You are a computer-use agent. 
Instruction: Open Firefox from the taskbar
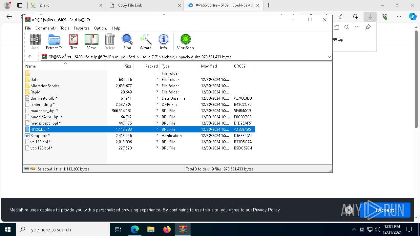pyautogui.click(x=167, y=229)
